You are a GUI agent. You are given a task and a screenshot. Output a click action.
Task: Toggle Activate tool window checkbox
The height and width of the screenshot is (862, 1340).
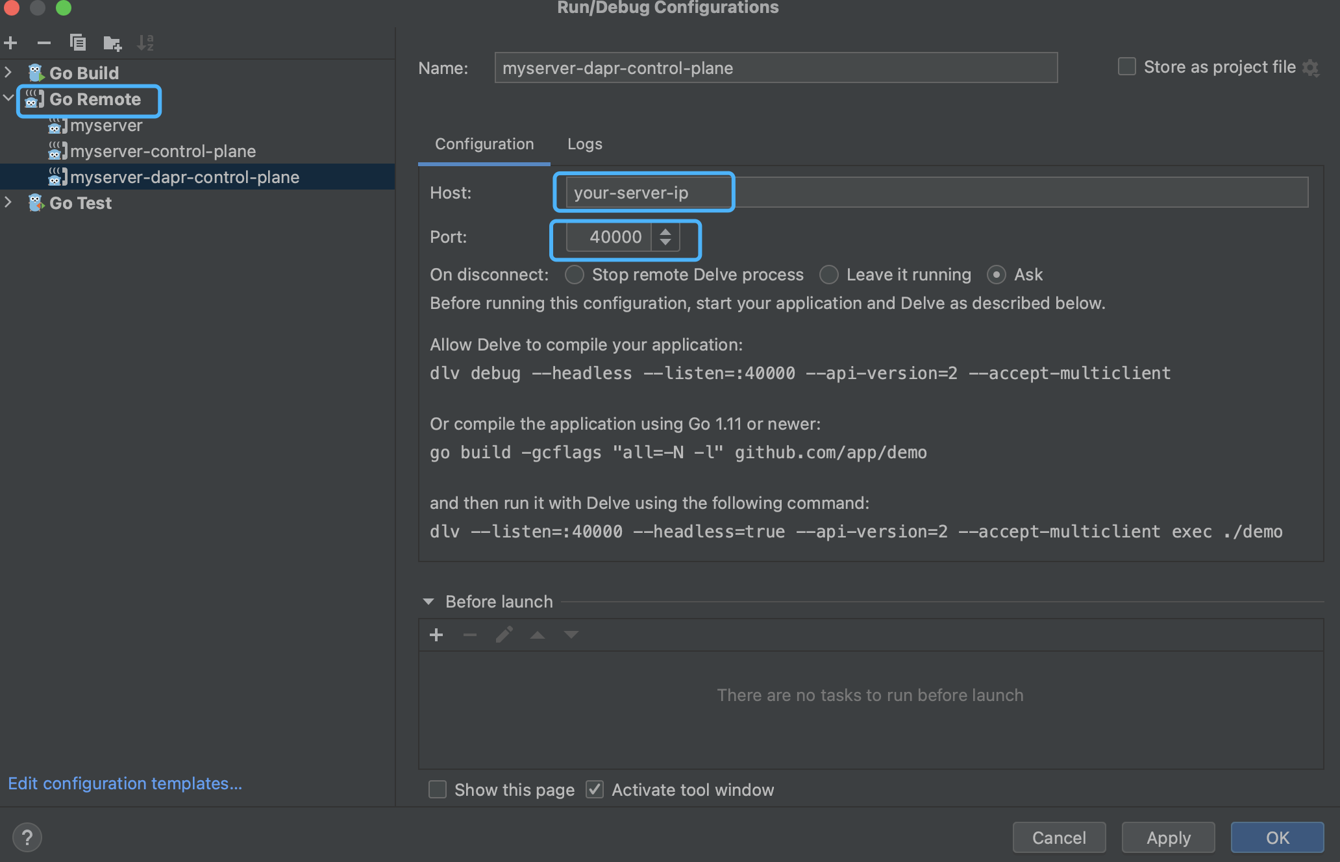(595, 789)
